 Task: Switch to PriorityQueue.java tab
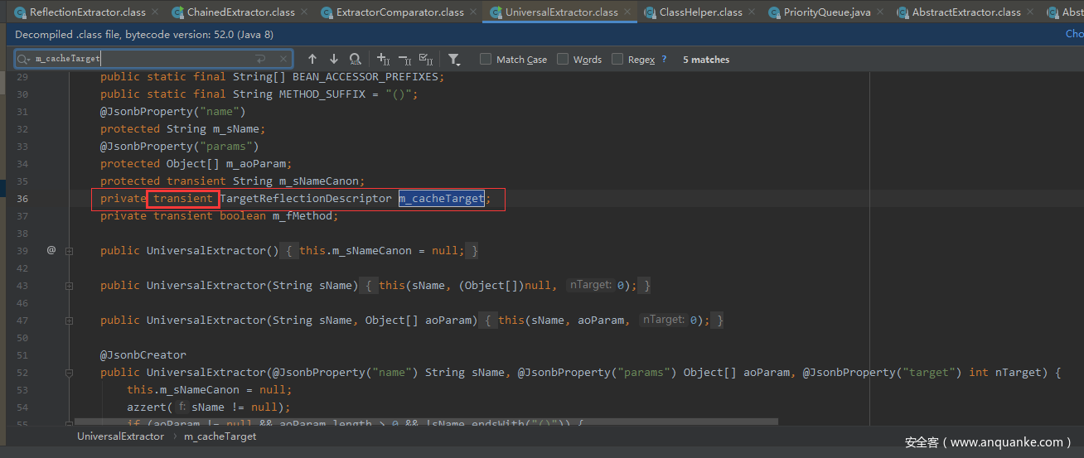(826, 12)
